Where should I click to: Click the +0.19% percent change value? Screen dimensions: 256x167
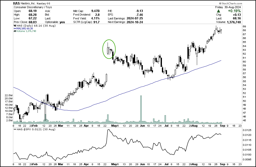pyautogui.click(x=234, y=11)
